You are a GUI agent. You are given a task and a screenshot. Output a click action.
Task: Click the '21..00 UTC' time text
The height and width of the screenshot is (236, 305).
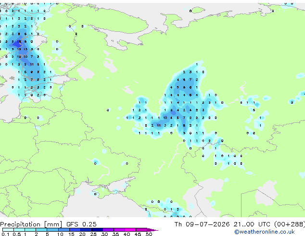[252, 224]
